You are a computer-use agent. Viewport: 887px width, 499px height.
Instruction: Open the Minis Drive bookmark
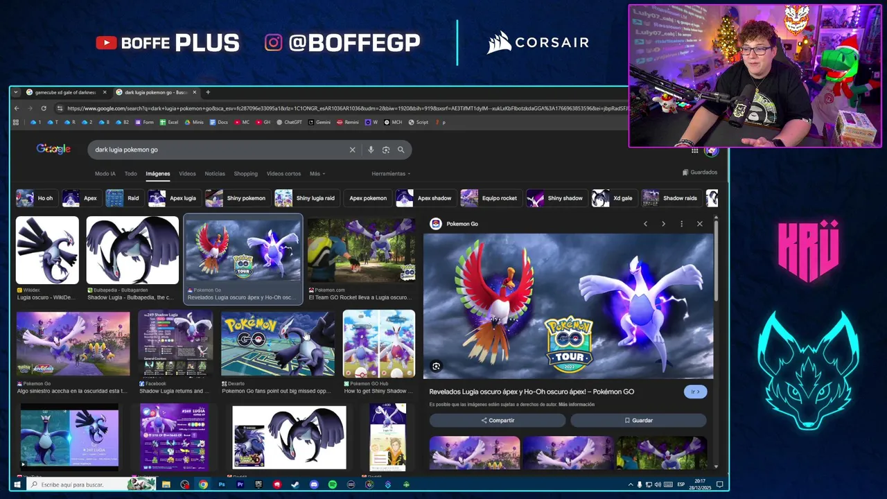click(x=194, y=122)
